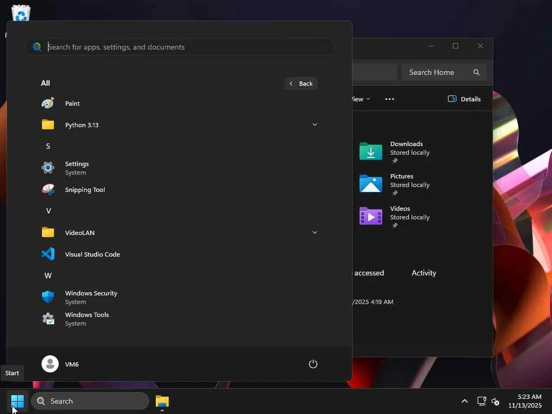Click the VM6 user avatar
Viewport: 552px width, 414px height.
pos(50,364)
